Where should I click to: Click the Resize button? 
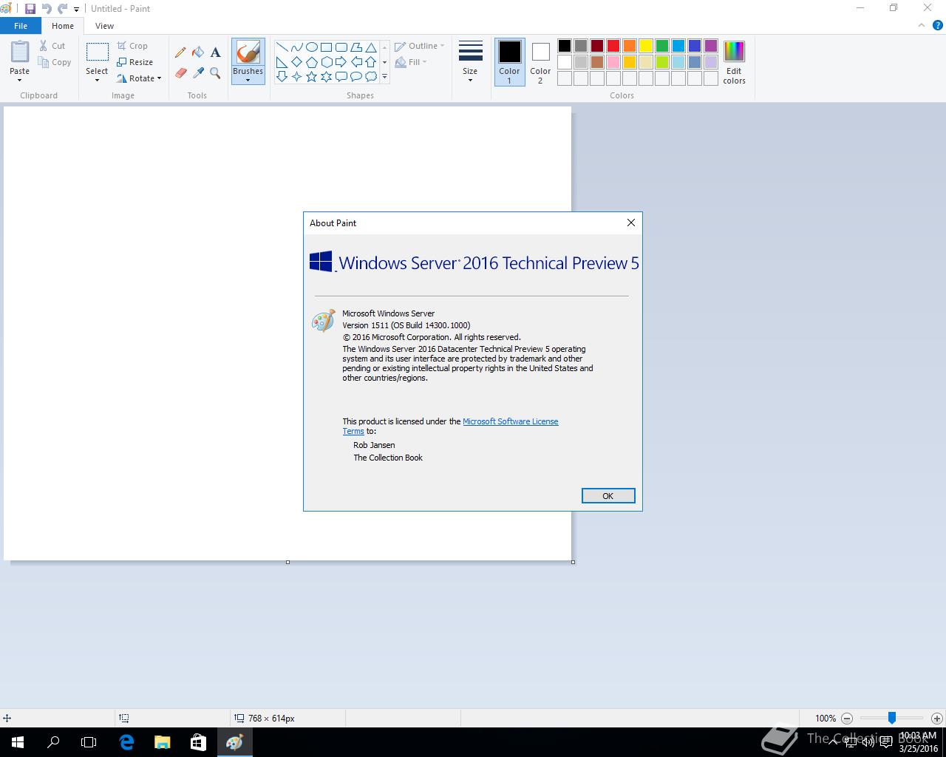pos(135,62)
